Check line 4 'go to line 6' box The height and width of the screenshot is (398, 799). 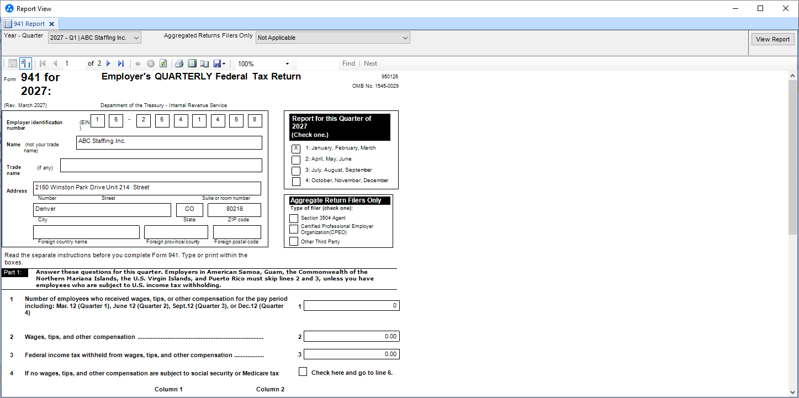(303, 372)
